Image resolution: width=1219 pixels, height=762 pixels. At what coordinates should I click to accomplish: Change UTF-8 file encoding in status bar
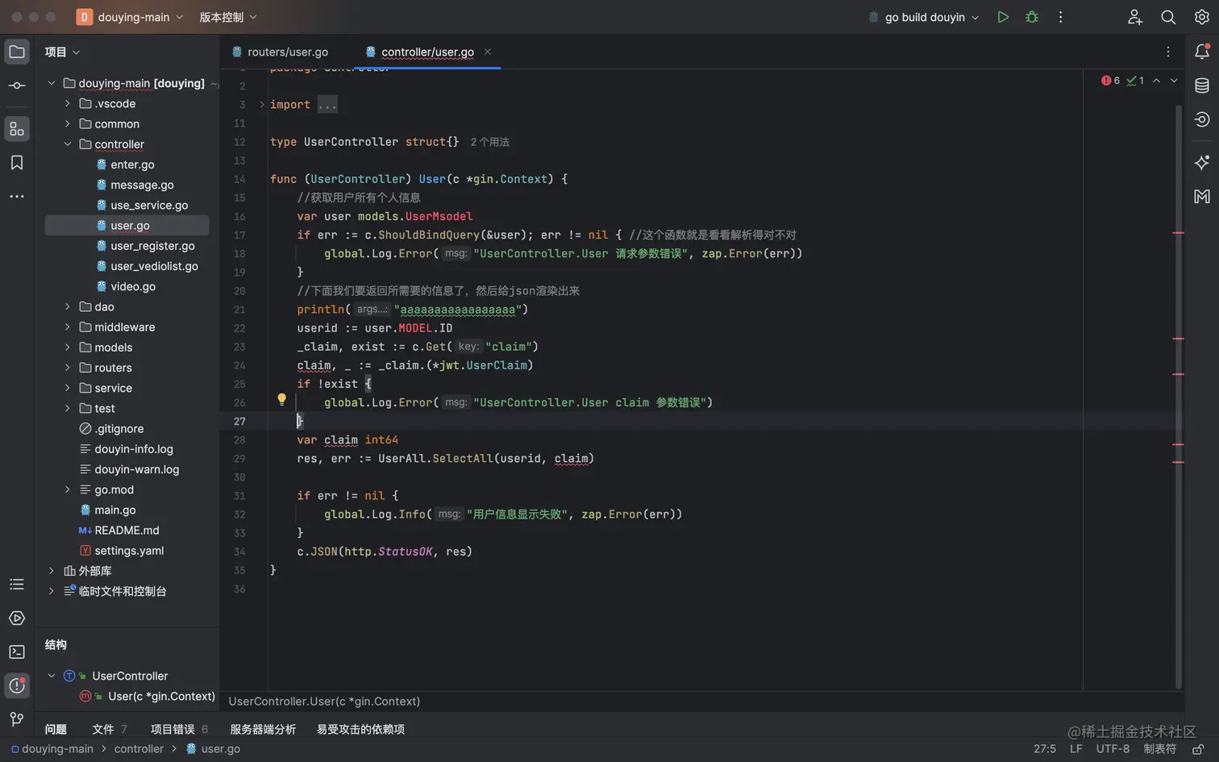point(1113,749)
